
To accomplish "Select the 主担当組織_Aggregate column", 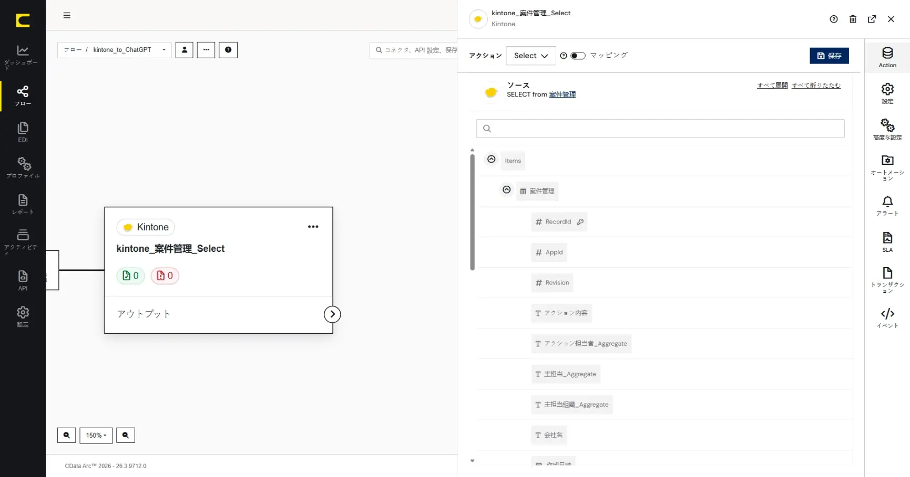I will tap(572, 405).
